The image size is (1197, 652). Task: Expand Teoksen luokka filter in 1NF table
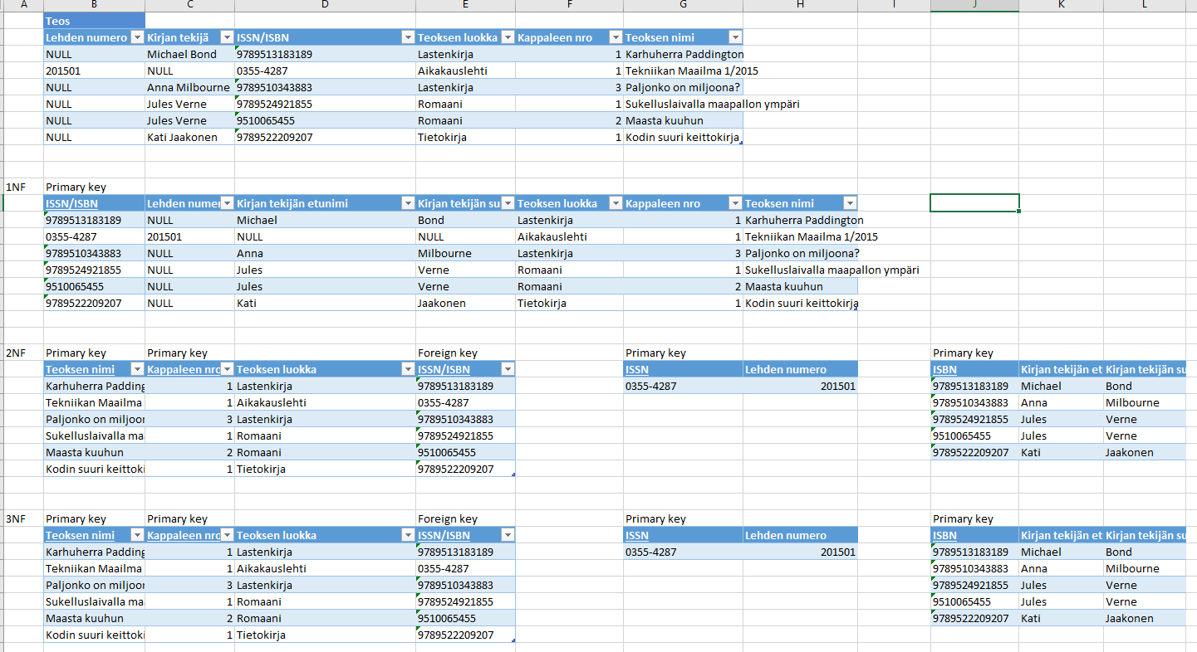click(x=615, y=203)
